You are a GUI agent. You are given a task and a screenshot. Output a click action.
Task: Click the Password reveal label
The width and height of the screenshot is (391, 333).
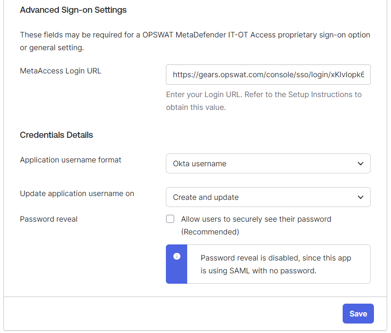[x=49, y=219]
